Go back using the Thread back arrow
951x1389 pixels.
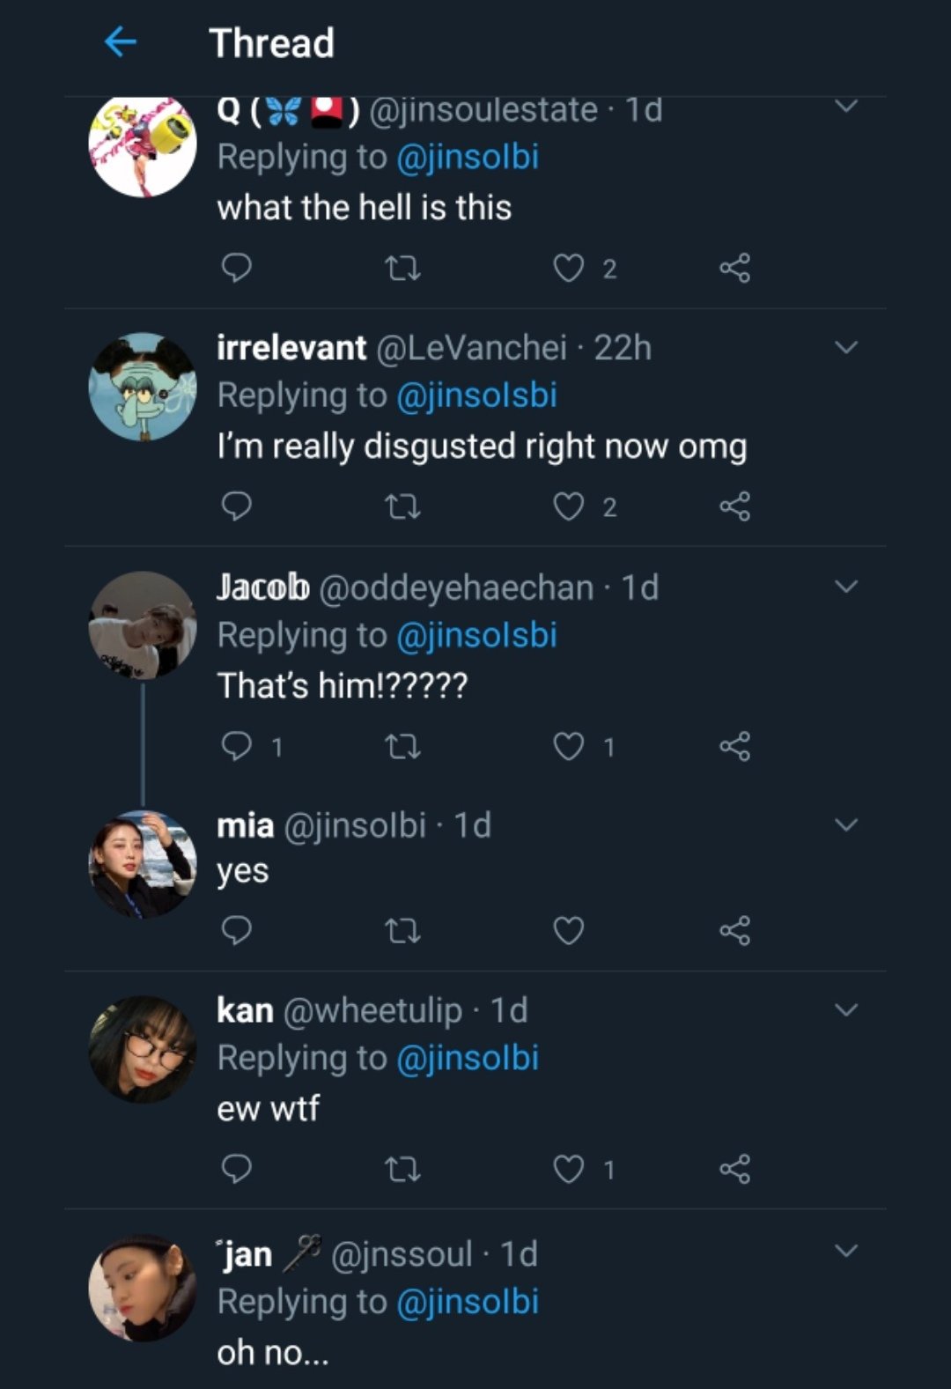click(x=121, y=42)
